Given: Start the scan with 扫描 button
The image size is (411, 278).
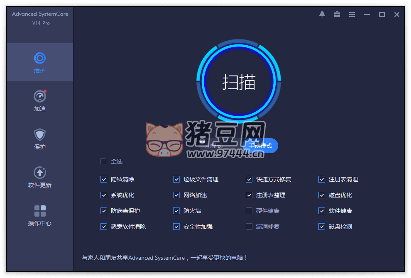Looking at the screenshot, I should point(239,82).
